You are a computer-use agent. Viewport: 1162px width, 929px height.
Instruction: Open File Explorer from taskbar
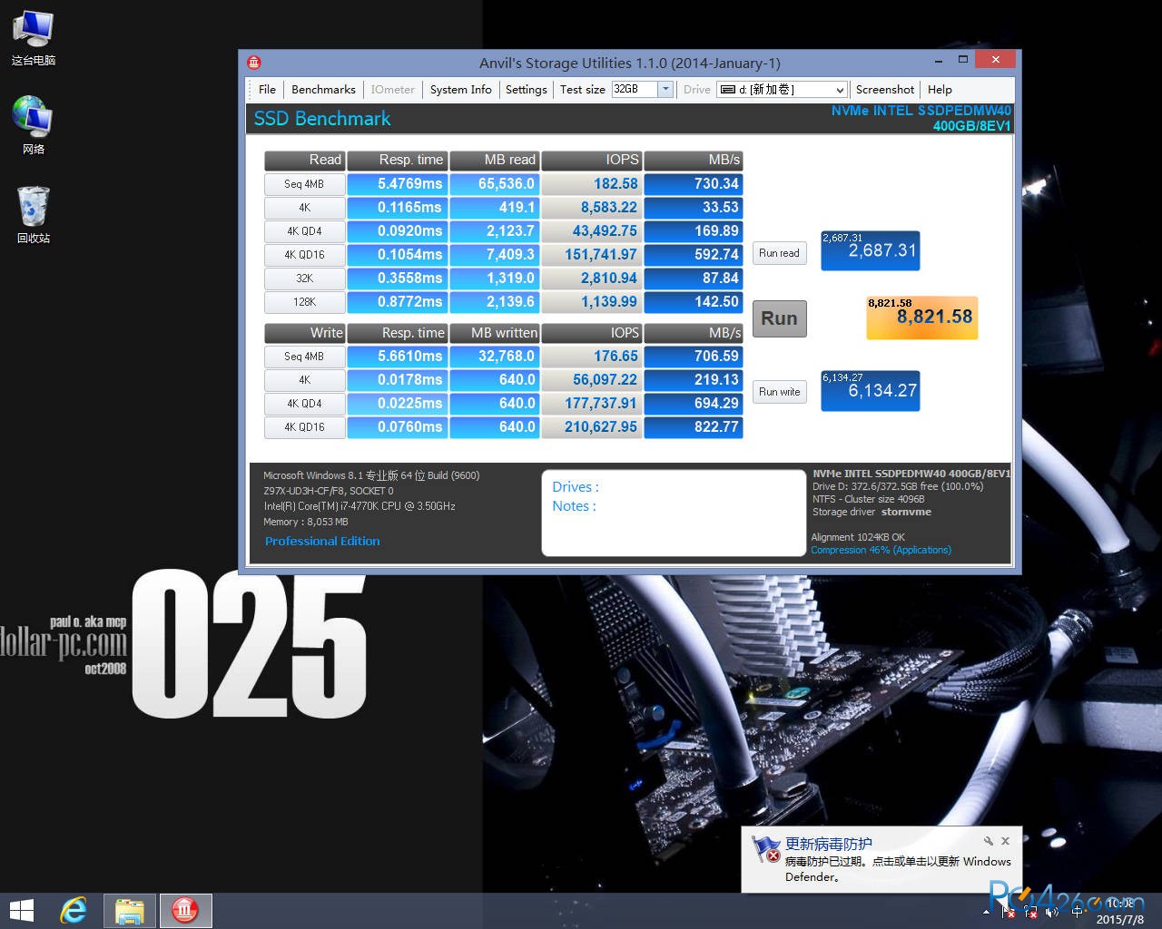(130, 911)
